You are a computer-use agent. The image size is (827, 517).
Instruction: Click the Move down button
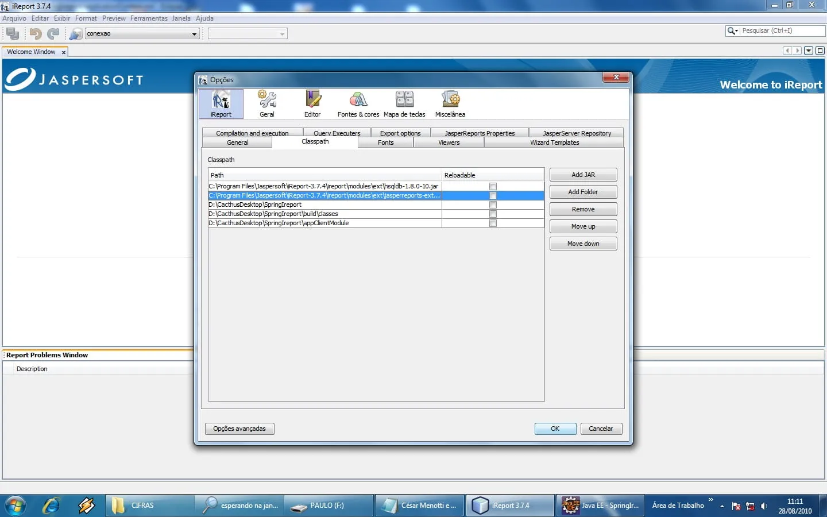pos(583,244)
